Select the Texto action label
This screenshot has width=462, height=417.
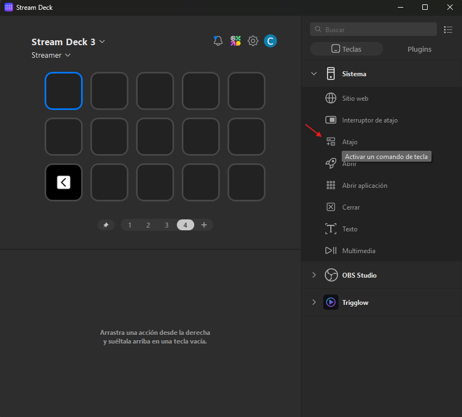pyautogui.click(x=350, y=229)
